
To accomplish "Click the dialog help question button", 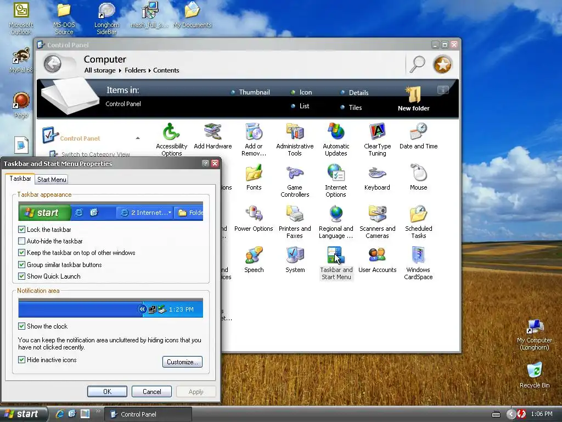I will [205, 163].
